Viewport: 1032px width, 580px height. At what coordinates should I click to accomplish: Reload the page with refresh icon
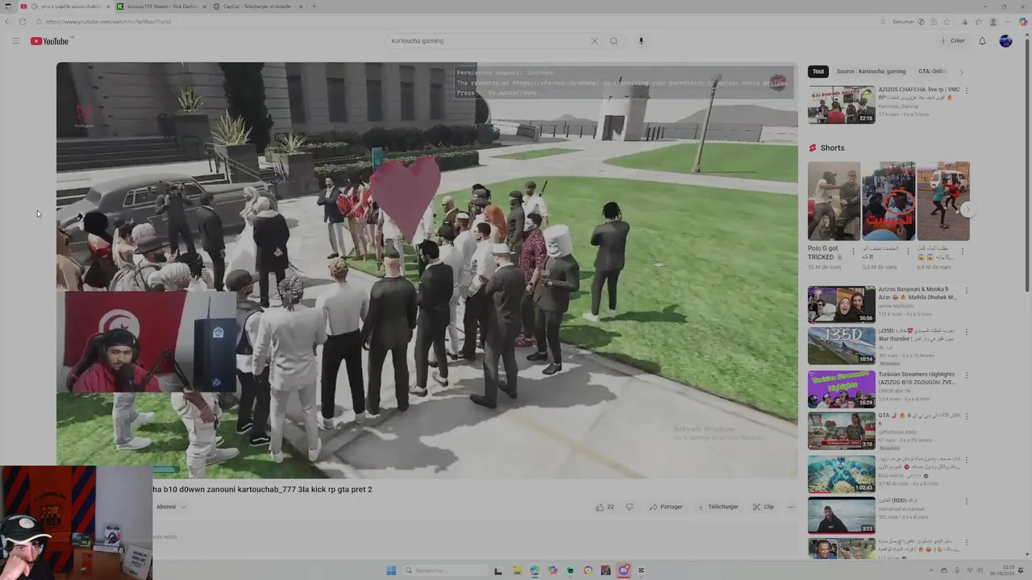(x=22, y=22)
